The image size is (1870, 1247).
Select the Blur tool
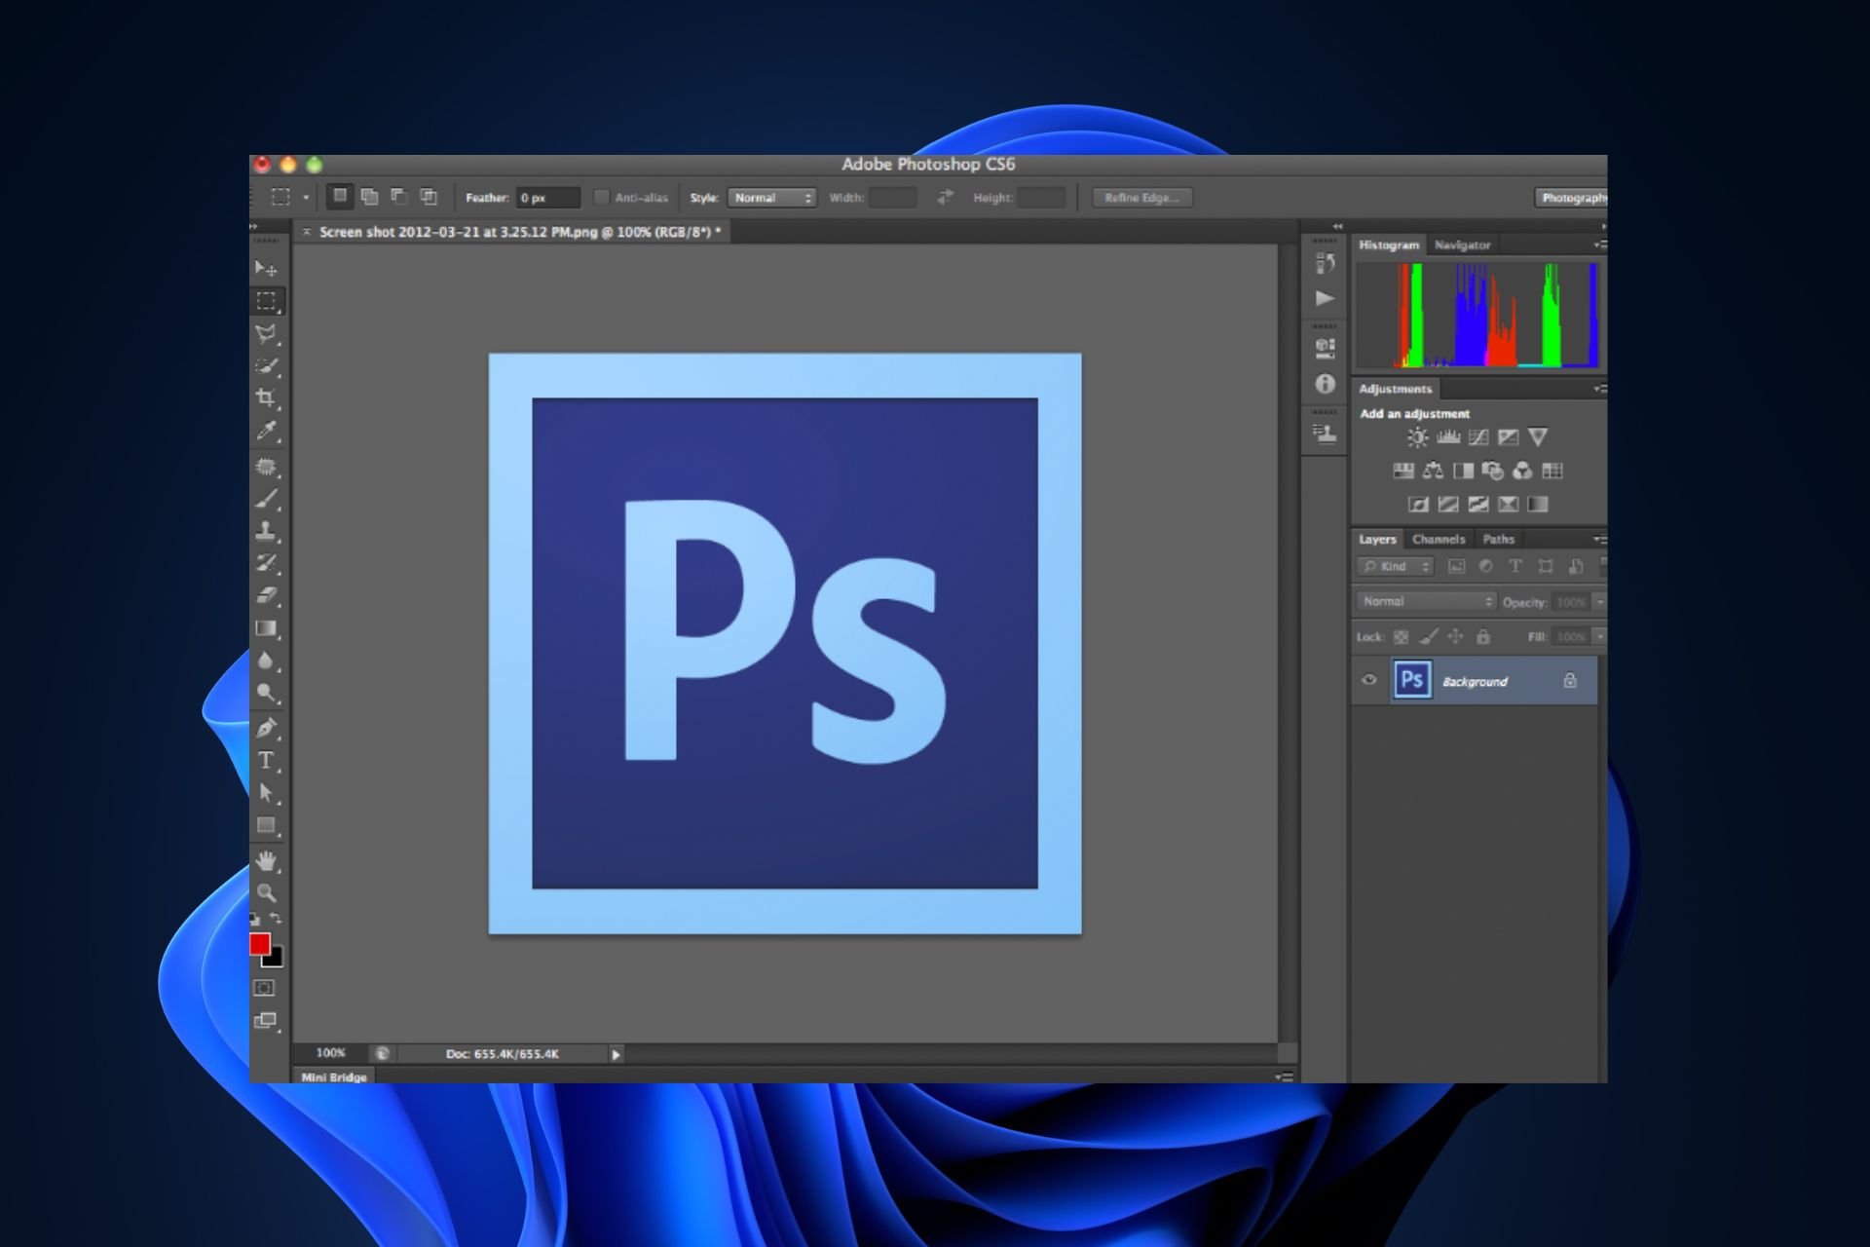(x=266, y=661)
